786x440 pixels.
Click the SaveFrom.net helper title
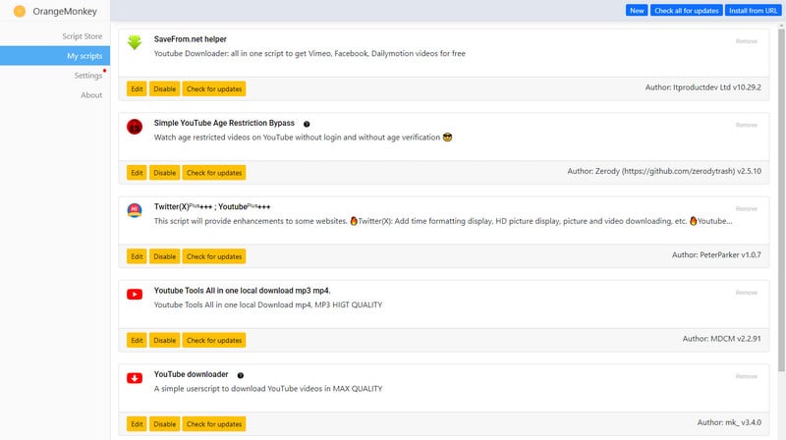tap(190, 39)
